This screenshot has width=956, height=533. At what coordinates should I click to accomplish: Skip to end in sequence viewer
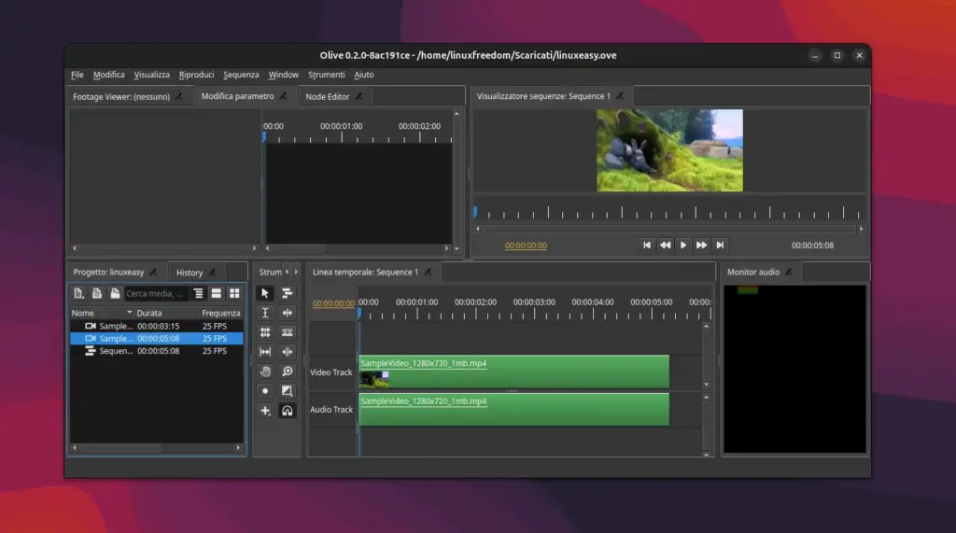pyautogui.click(x=720, y=245)
